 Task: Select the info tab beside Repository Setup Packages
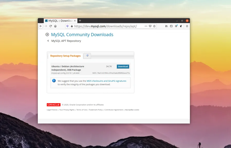(x=87, y=55)
